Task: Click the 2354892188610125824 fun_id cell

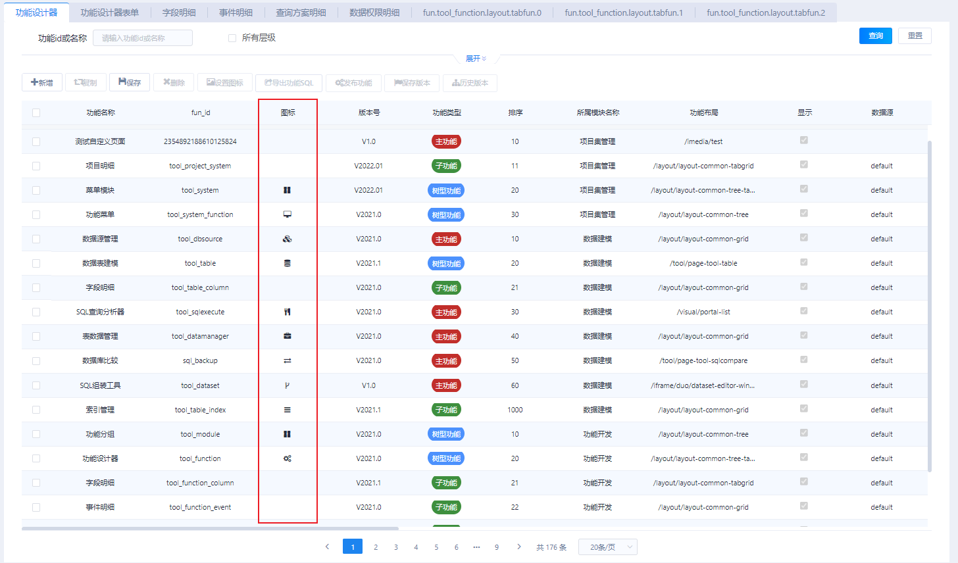Action: (x=200, y=141)
